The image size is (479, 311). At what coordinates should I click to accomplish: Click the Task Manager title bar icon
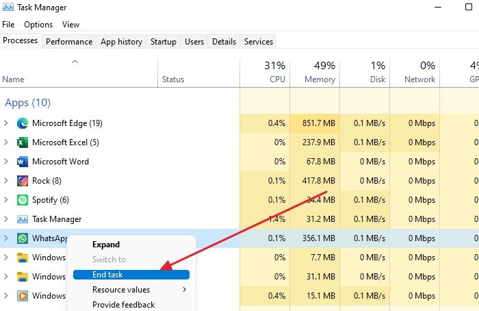8,7
